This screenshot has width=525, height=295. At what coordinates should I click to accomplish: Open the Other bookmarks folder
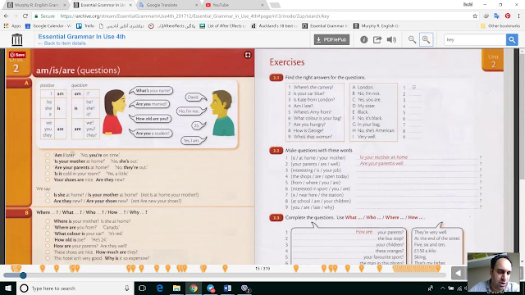[x=500, y=25]
